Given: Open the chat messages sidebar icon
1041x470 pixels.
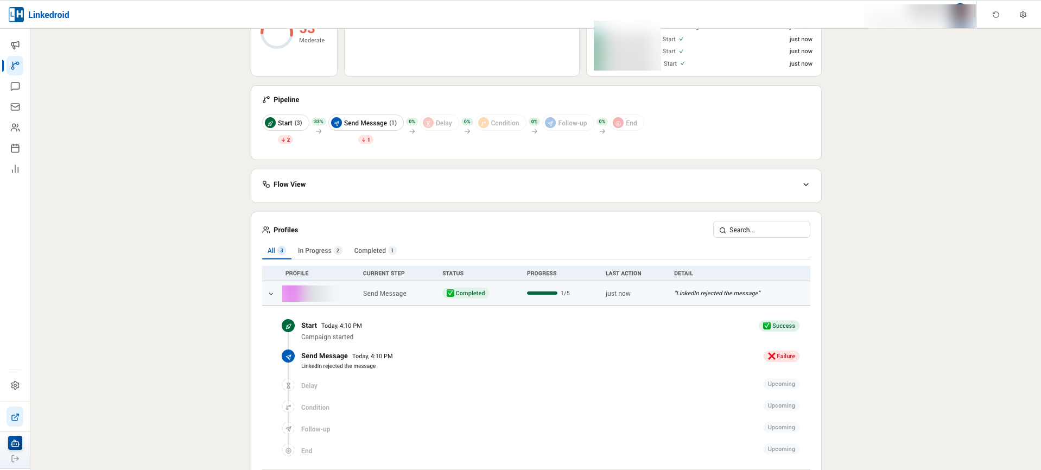Looking at the screenshot, I should 15,86.
